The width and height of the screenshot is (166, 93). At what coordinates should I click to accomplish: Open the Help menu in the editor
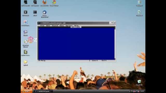tap(76, 26)
